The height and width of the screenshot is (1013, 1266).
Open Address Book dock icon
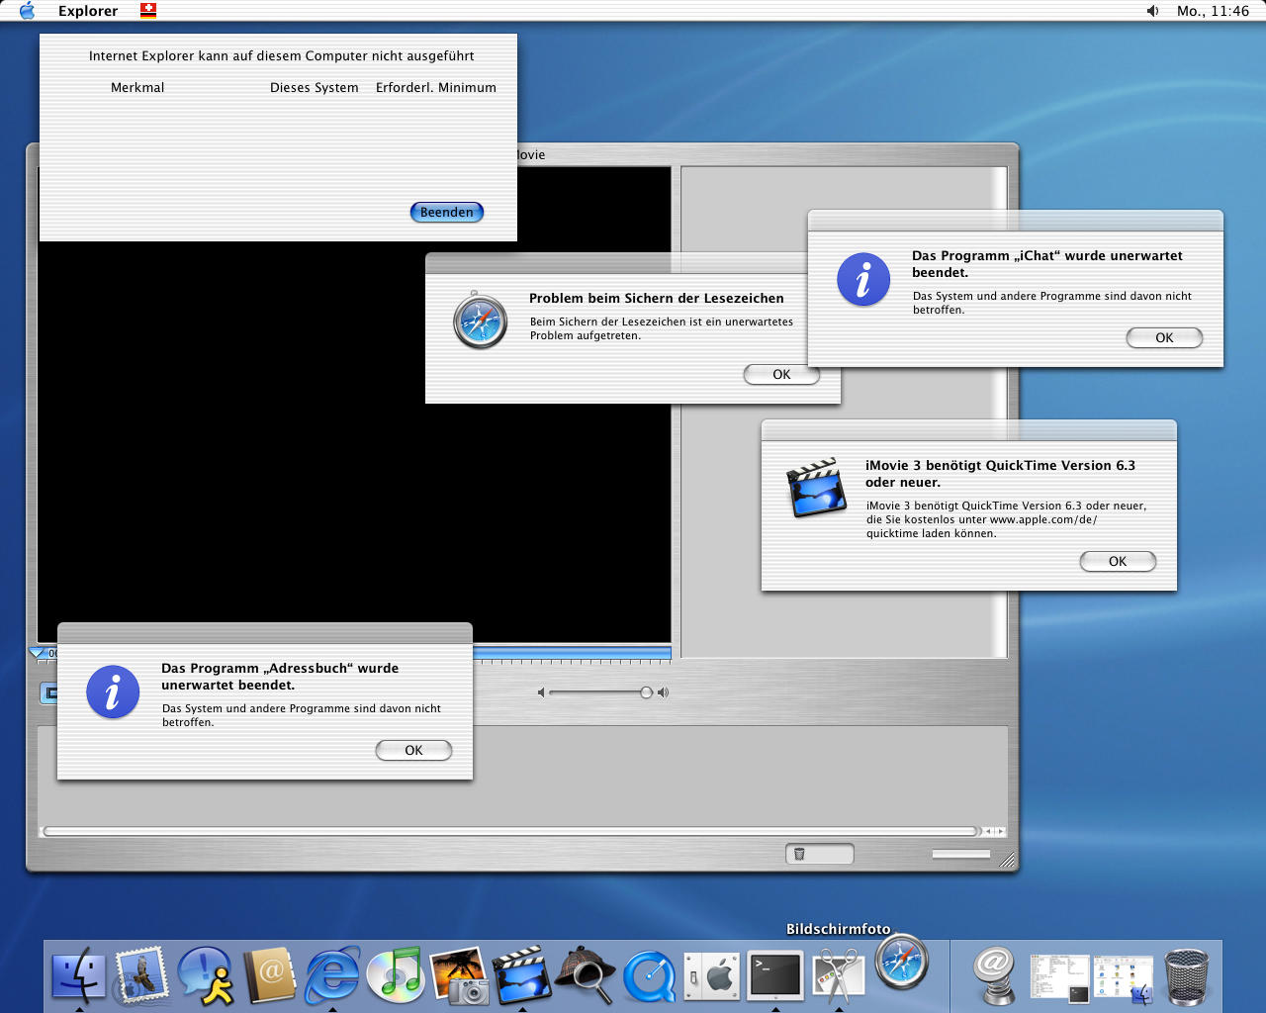(x=269, y=975)
